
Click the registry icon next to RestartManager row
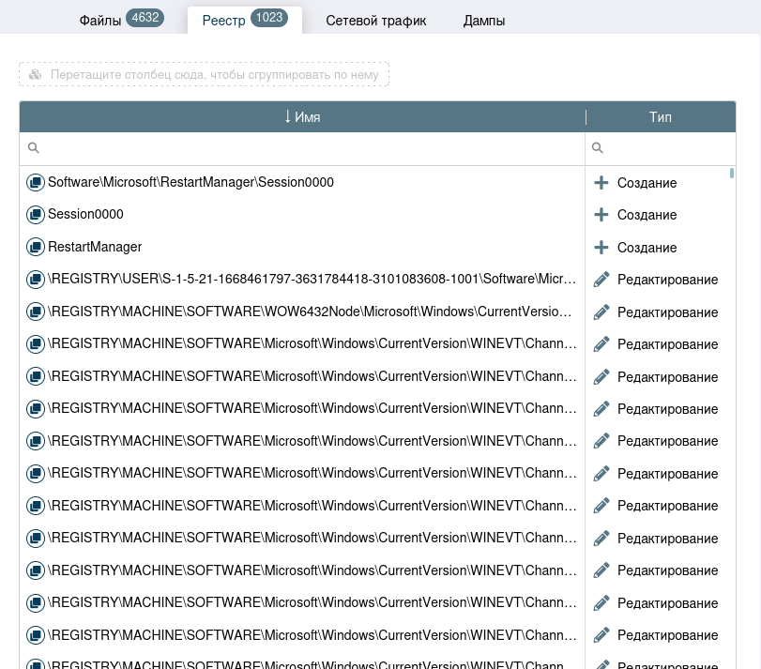pyautogui.click(x=36, y=248)
